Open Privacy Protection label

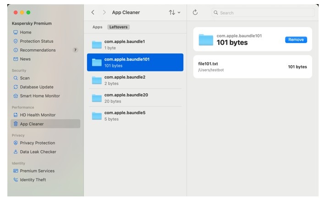click(38, 143)
